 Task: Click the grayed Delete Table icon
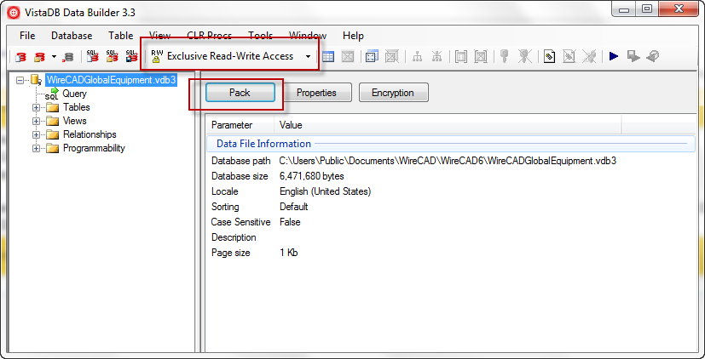click(x=348, y=56)
